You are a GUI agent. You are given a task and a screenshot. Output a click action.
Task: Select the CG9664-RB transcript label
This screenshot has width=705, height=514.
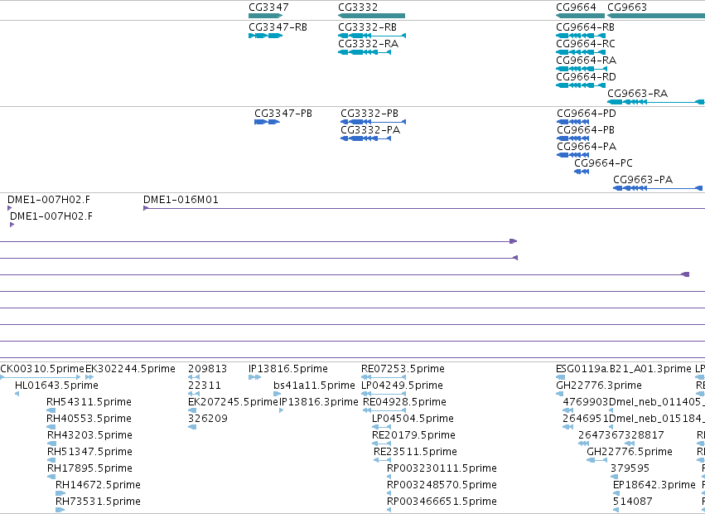(x=586, y=27)
